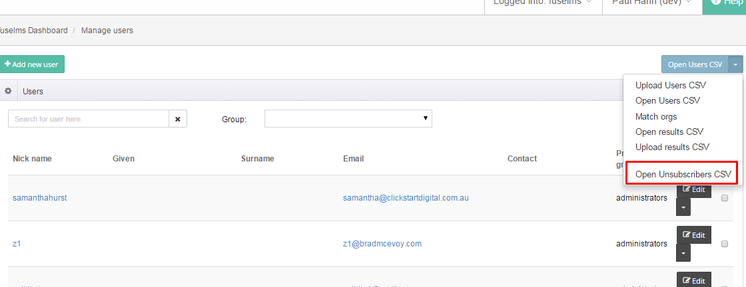The width and height of the screenshot is (746, 287).
Task: Choose Upload results CSV option
Action: click(672, 147)
